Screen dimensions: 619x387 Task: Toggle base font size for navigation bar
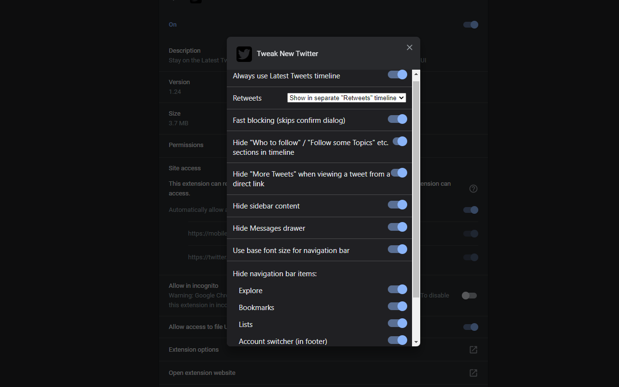click(398, 249)
